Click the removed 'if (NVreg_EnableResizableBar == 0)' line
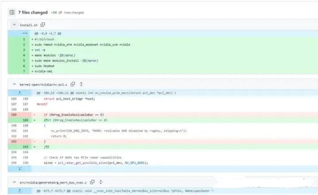Viewport: 318px width, 195px height. tap(74, 115)
